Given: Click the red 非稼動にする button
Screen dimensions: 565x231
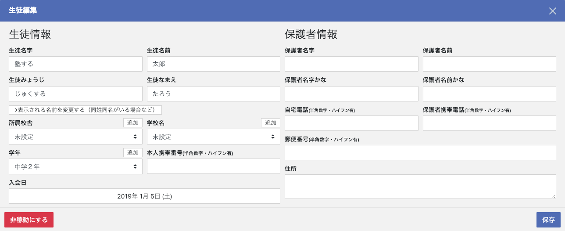Looking at the screenshot, I should pyautogui.click(x=29, y=220).
